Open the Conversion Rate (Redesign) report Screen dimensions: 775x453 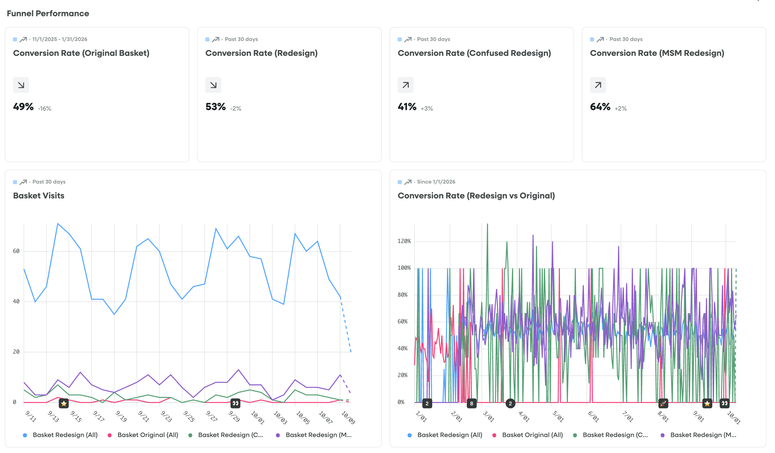[x=261, y=53]
